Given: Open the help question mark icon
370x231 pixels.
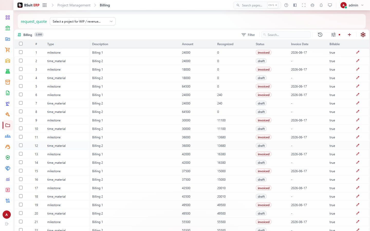Looking at the screenshot, I should (x=286, y=5).
